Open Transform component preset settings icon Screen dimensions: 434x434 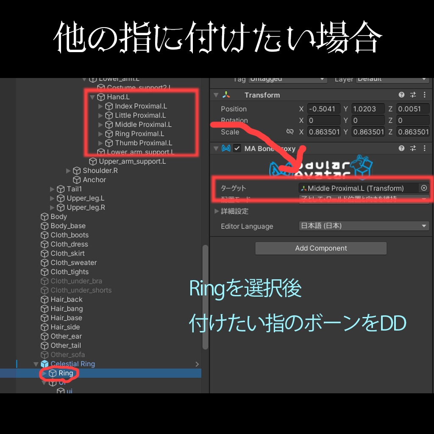(413, 95)
